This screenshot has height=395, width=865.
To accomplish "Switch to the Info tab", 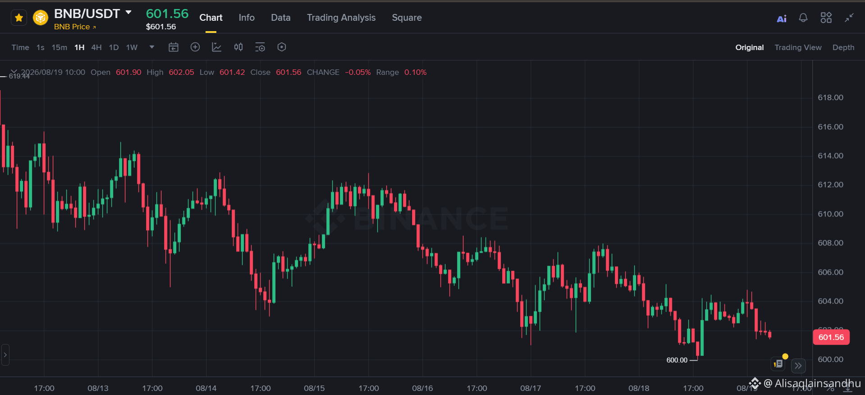I will point(247,18).
